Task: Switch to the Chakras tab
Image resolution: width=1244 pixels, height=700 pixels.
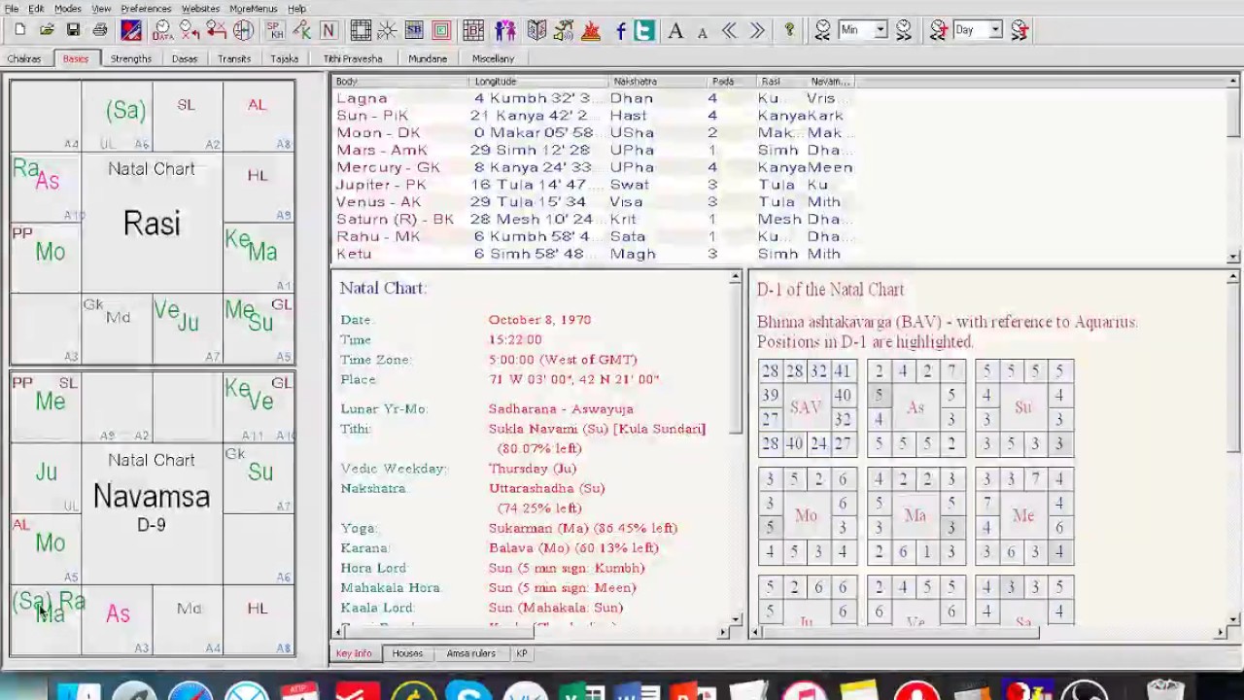Action: (x=24, y=58)
